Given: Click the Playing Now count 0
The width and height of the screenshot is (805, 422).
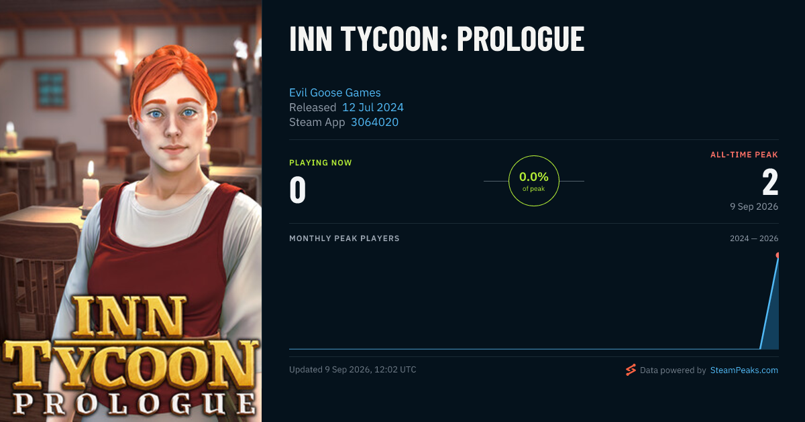Looking at the screenshot, I should click(297, 190).
